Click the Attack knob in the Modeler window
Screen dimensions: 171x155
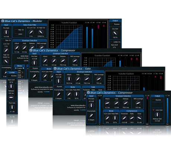pyautogui.click(x=17, y=48)
